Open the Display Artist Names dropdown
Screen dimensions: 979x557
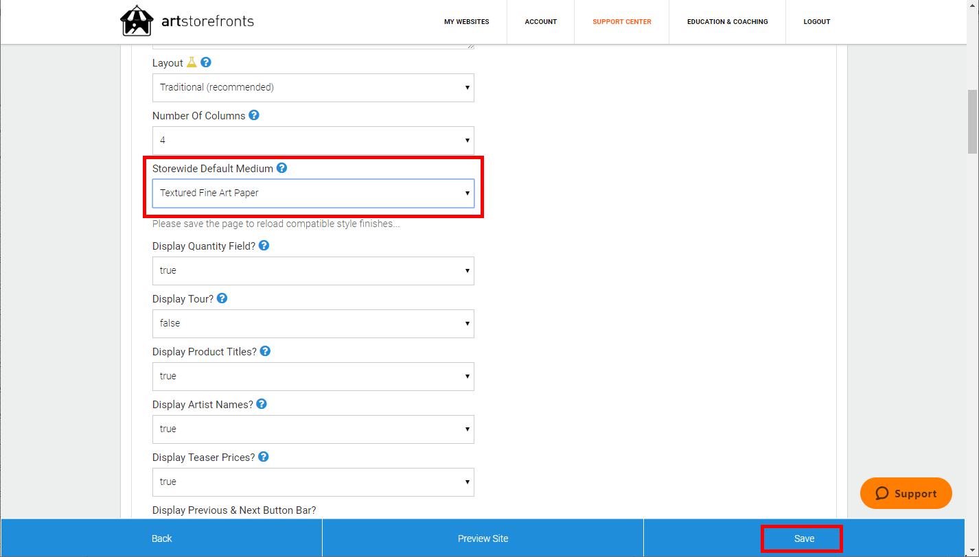coord(313,429)
